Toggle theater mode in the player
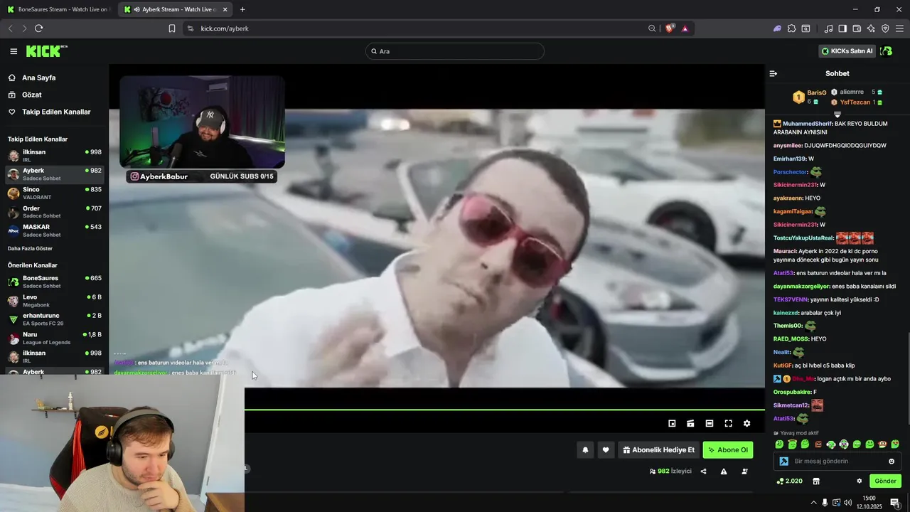This screenshot has width=910, height=512. coord(709,423)
